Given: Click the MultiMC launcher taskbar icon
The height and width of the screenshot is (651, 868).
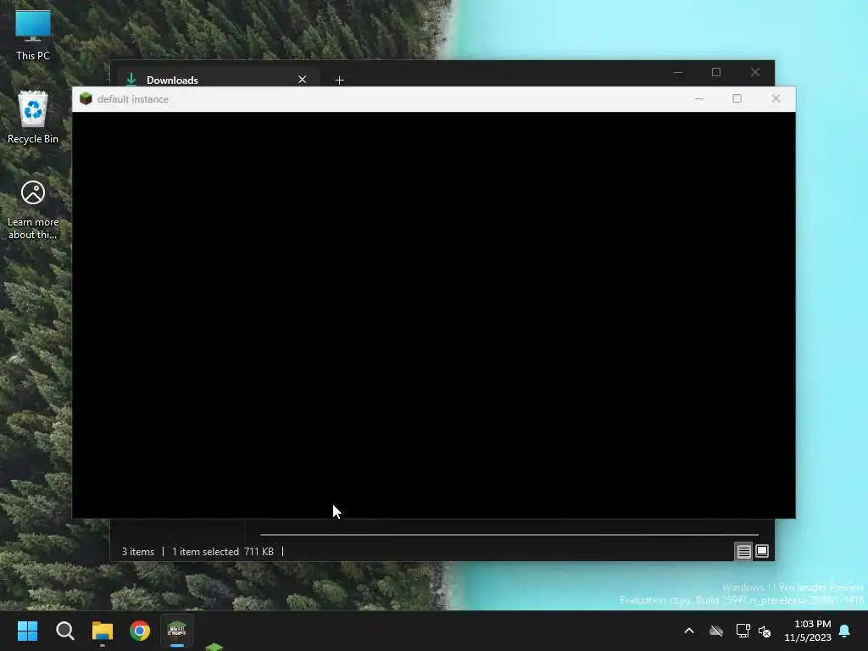Looking at the screenshot, I should pyautogui.click(x=177, y=631).
